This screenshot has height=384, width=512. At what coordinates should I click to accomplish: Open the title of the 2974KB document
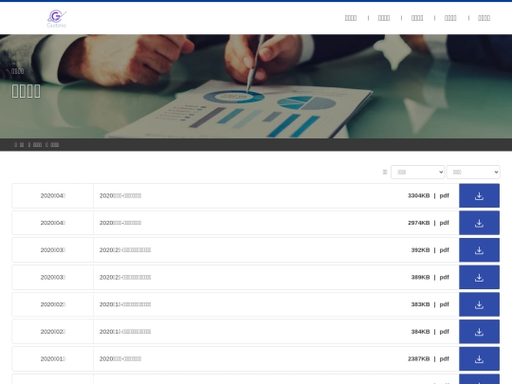[x=120, y=223]
